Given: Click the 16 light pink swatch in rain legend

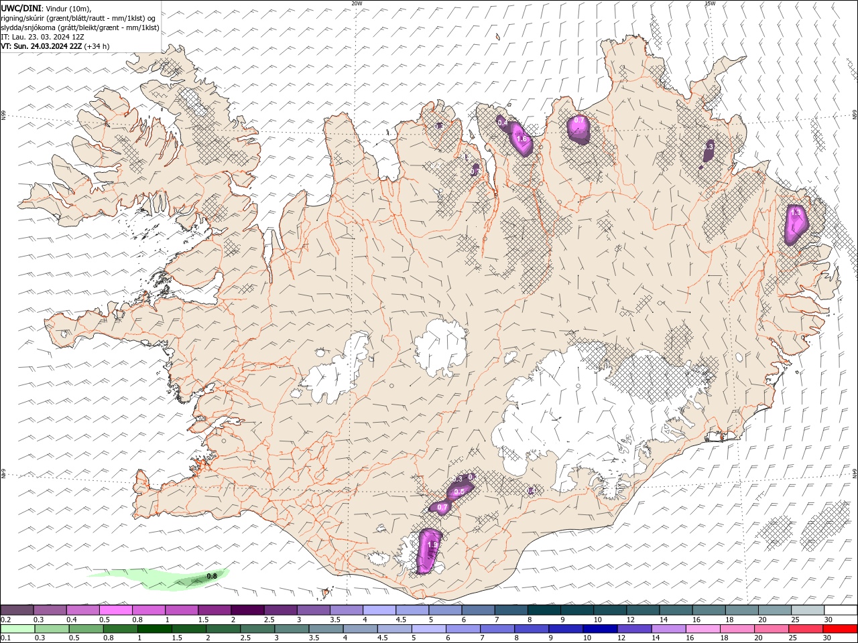Looking at the screenshot, I should [702, 629].
